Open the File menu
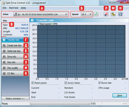The width and height of the screenshot is (129, 107). pos(5,8)
